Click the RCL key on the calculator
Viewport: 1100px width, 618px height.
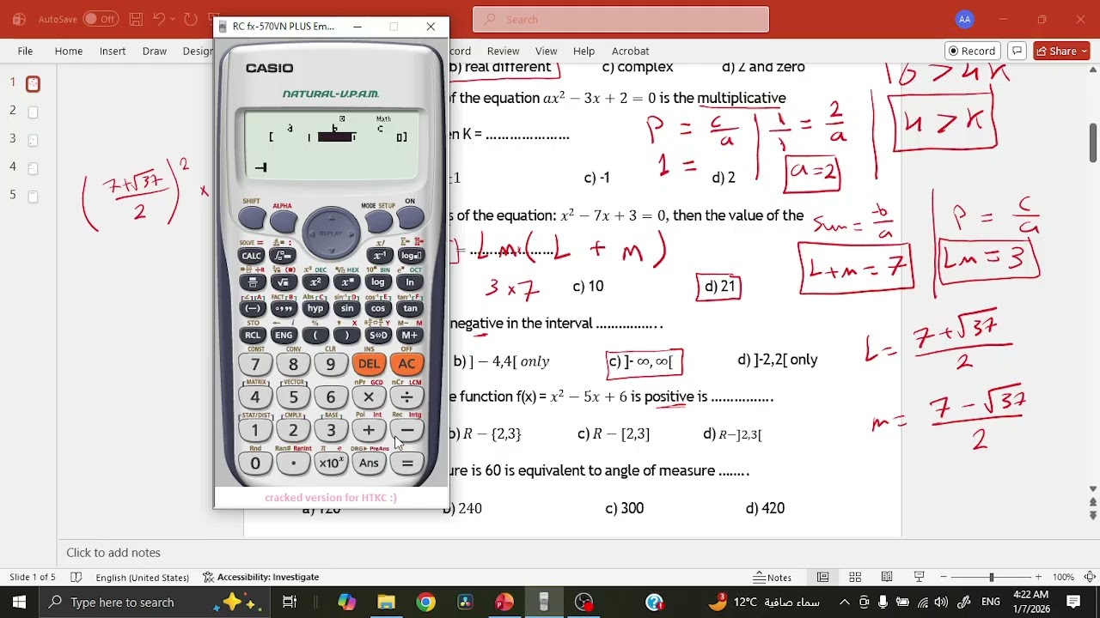[x=251, y=336]
